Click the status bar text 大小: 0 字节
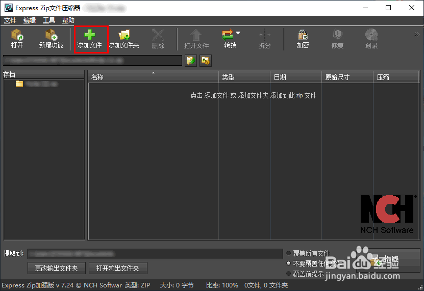 (x=177, y=285)
